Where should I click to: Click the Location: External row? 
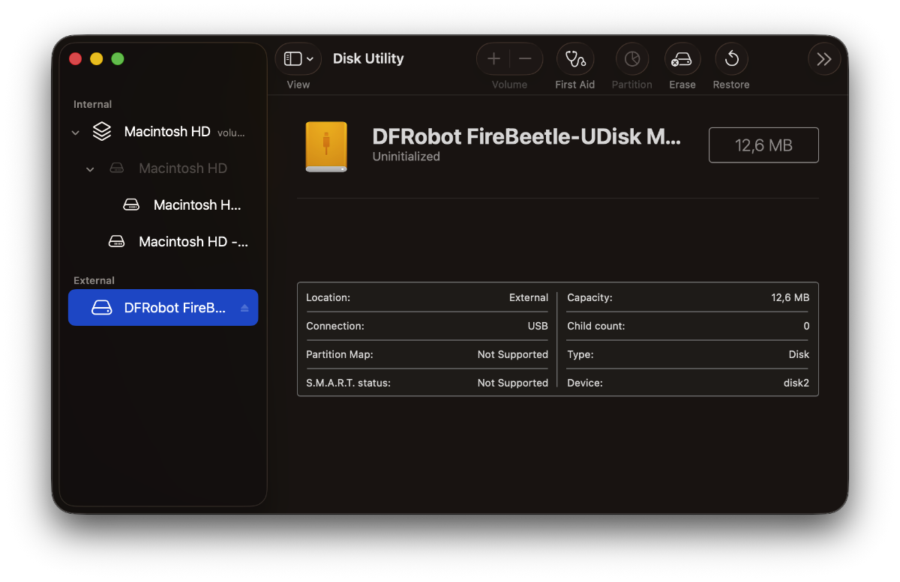coord(427,297)
